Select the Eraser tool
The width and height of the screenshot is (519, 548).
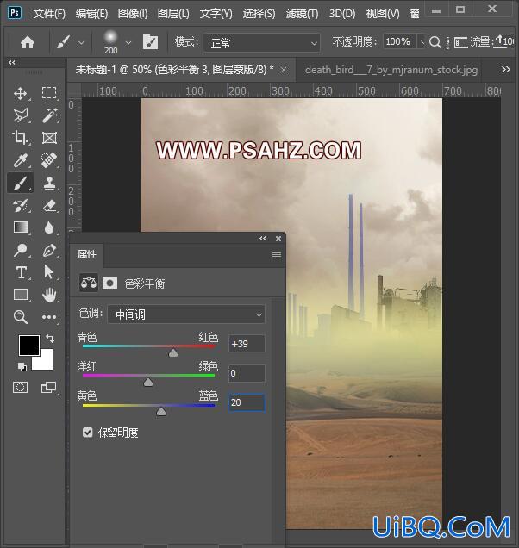(49, 205)
